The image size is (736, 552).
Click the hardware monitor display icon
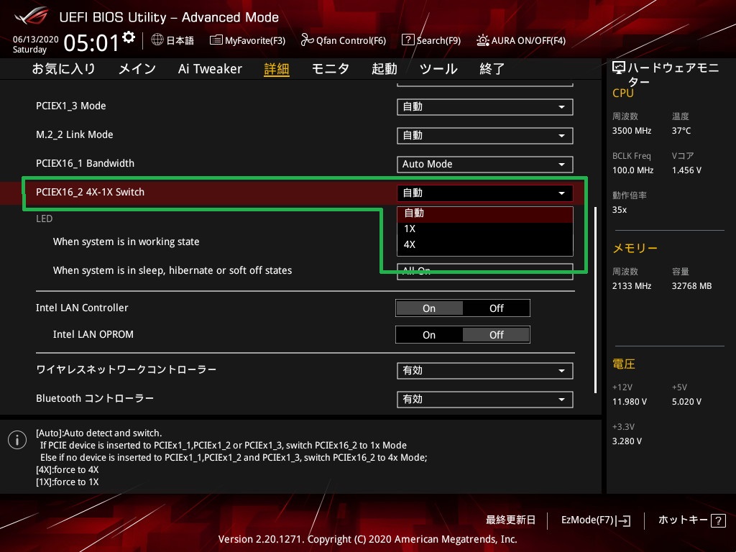pyautogui.click(x=618, y=68)
